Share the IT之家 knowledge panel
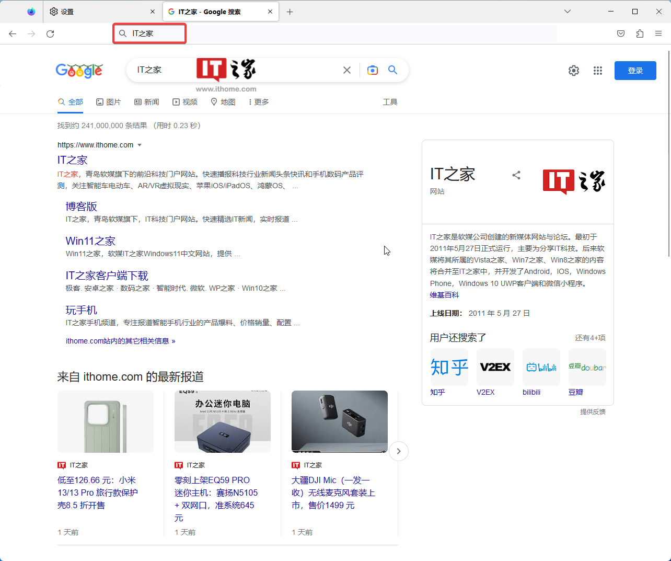Screen dimensions: 671x561 [516, 175]
